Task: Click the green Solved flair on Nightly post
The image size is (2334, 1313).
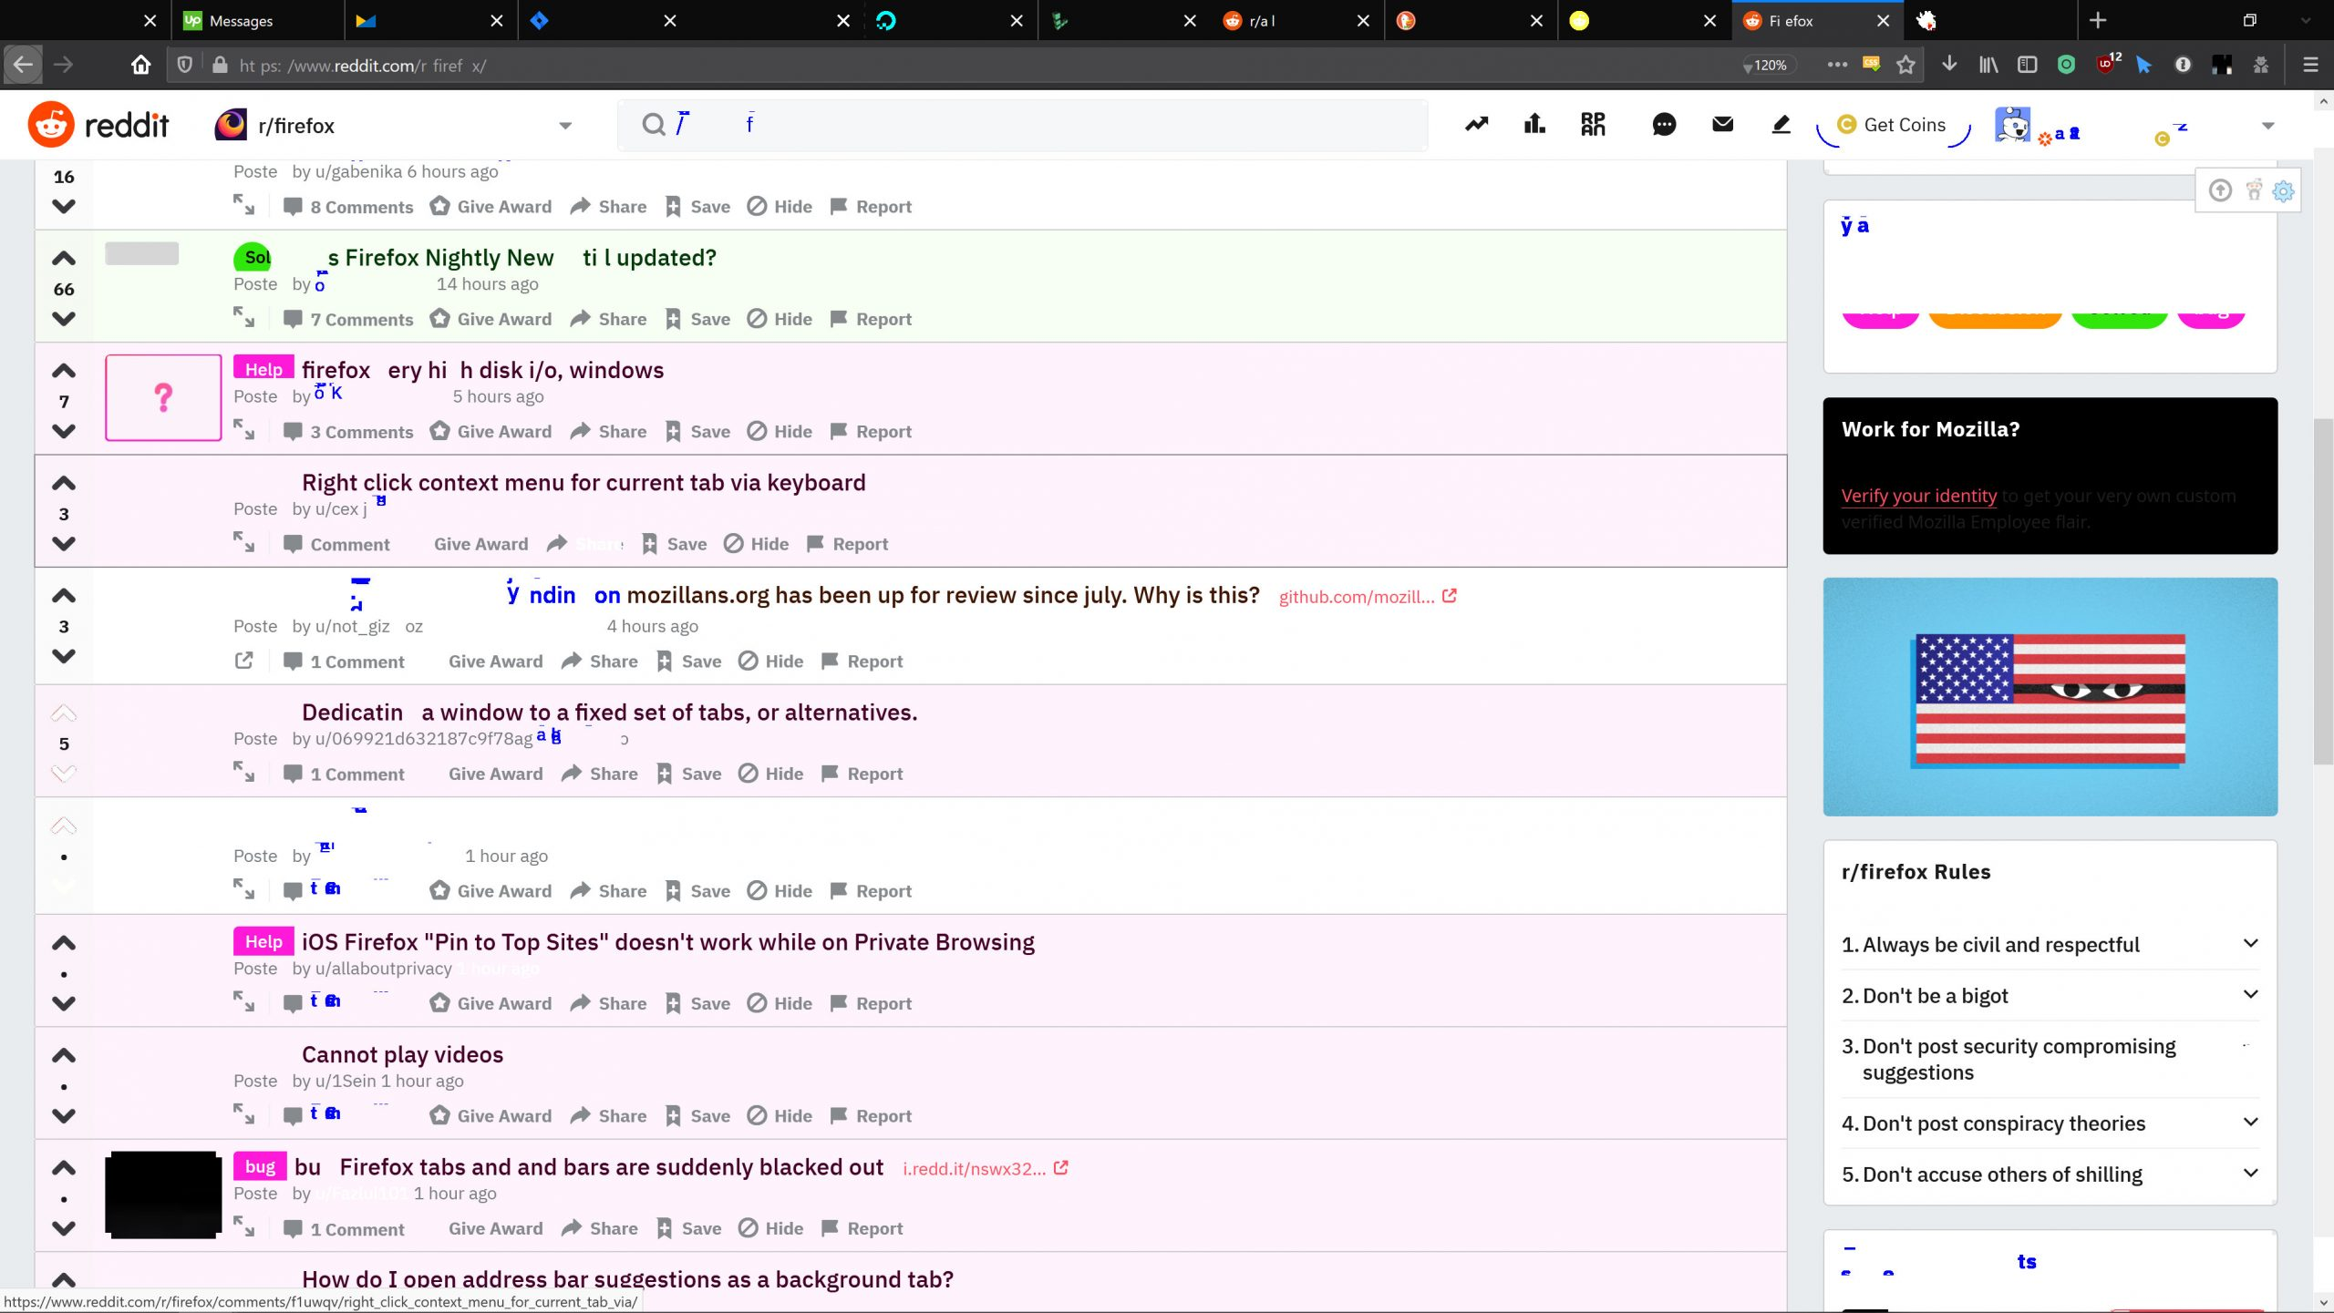Action: click(x=253, y=257)
